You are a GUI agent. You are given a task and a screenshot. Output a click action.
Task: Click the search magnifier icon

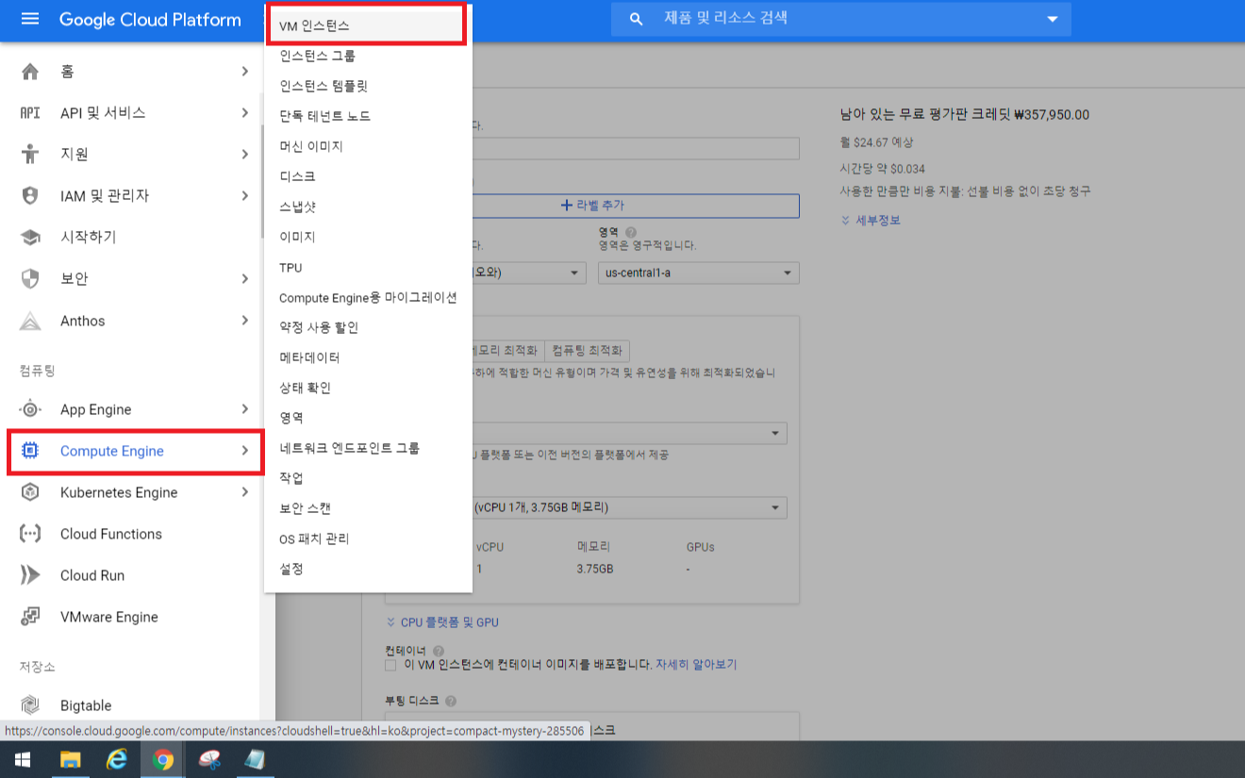pos(637,19)
